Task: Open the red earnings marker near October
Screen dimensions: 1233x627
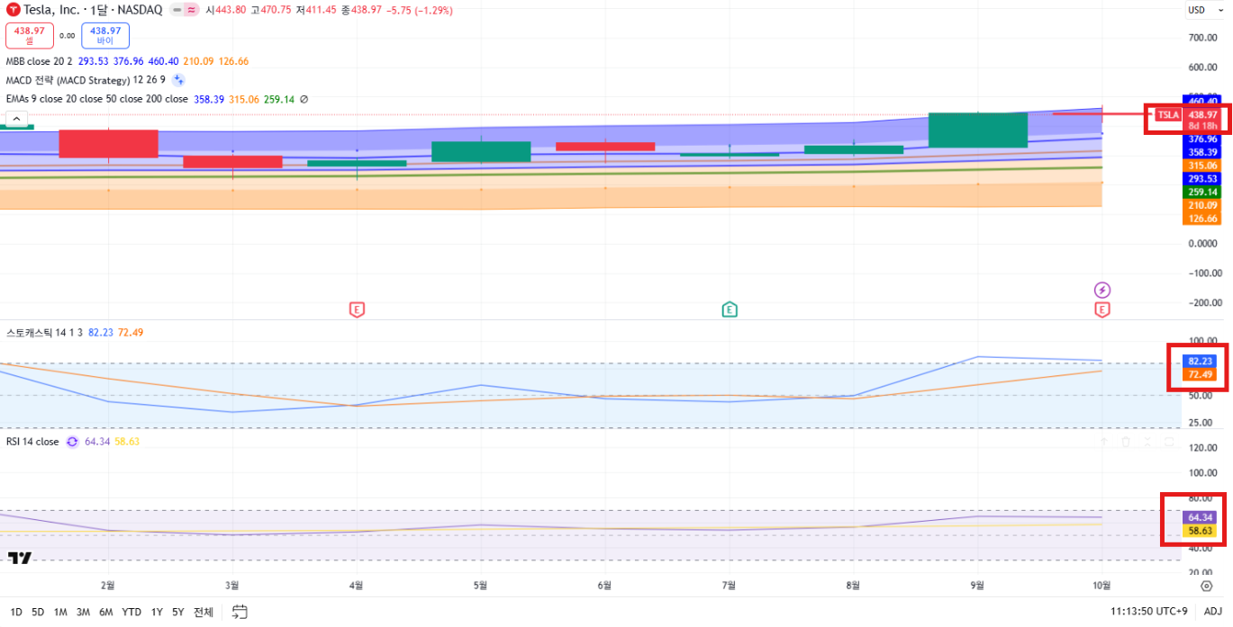Action: pyautogui.click(x=1102, y=309)
